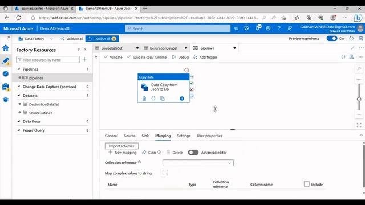Click the canvas search magnifier icon
365x205 pixels.
coord(359,69)
